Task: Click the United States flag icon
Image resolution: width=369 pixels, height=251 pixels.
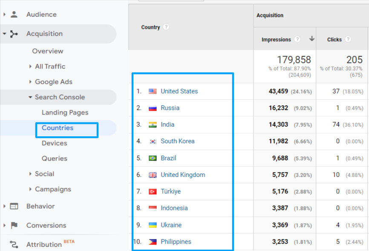Action: tap(152, 91)
